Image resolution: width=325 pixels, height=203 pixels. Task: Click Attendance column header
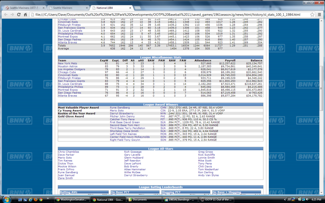coord(203,61)
